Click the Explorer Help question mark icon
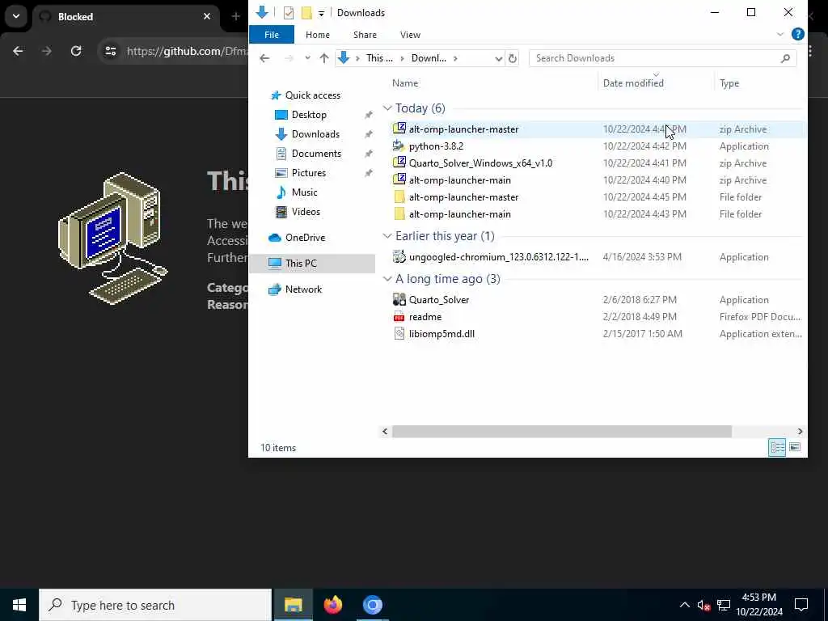 click(x=798, y=34)
